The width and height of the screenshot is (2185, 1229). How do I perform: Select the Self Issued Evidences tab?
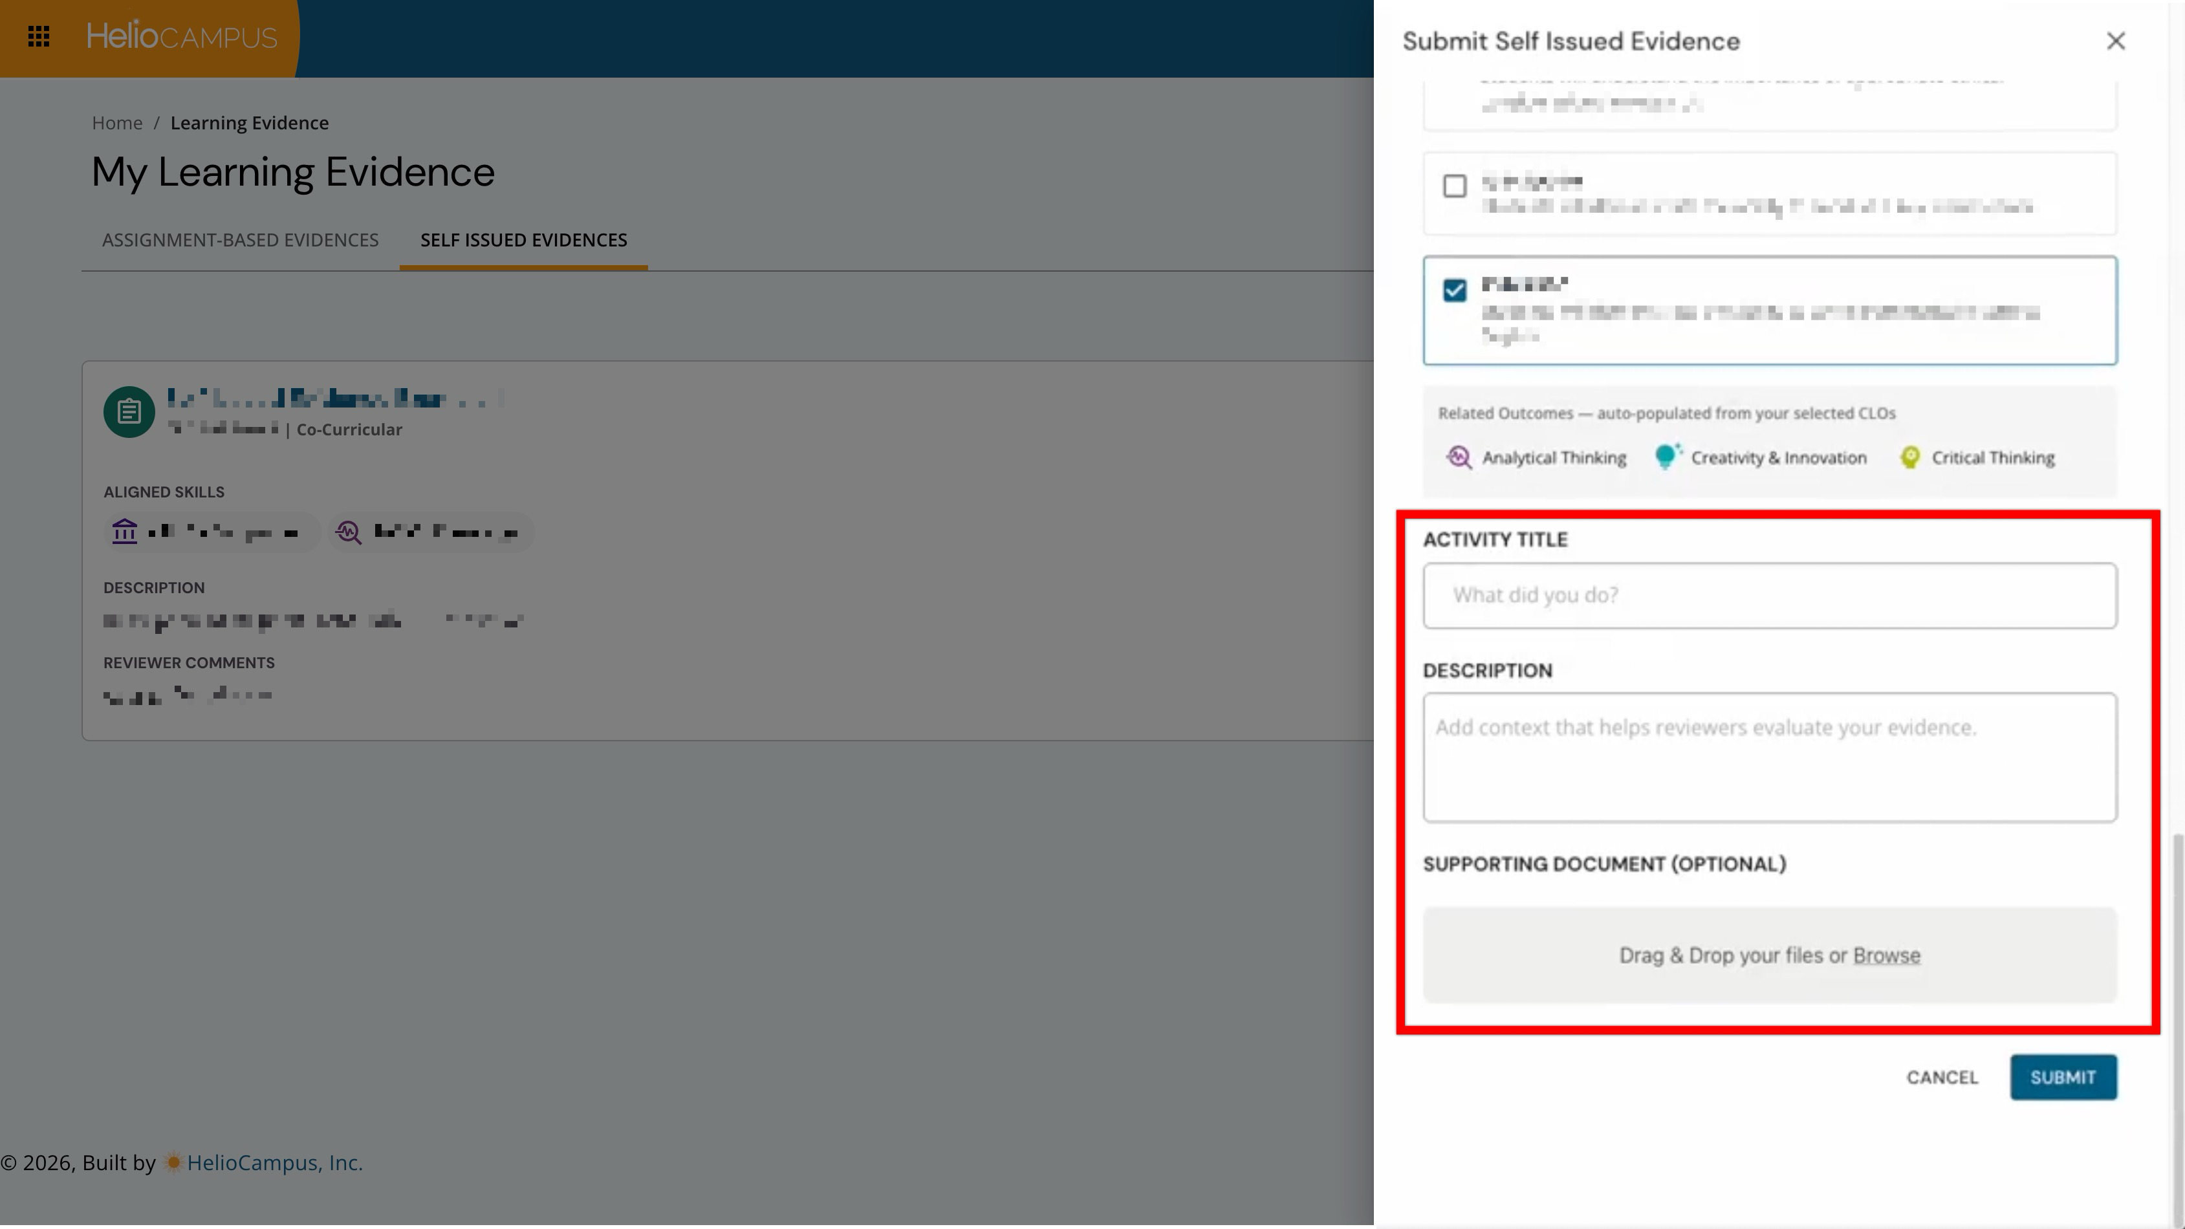point(524,240)
